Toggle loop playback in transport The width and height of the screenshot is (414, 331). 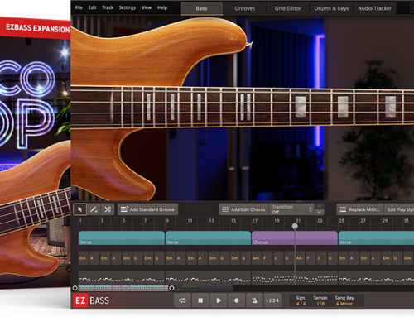pyautogui.click(x=182, y=300)
